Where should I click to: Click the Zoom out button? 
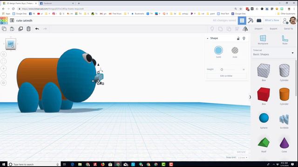click(x=4, y=76)
